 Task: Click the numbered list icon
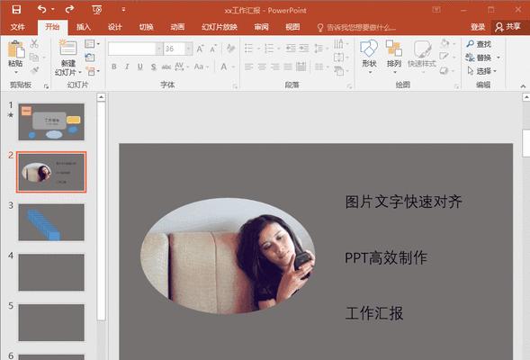(269, 49)
